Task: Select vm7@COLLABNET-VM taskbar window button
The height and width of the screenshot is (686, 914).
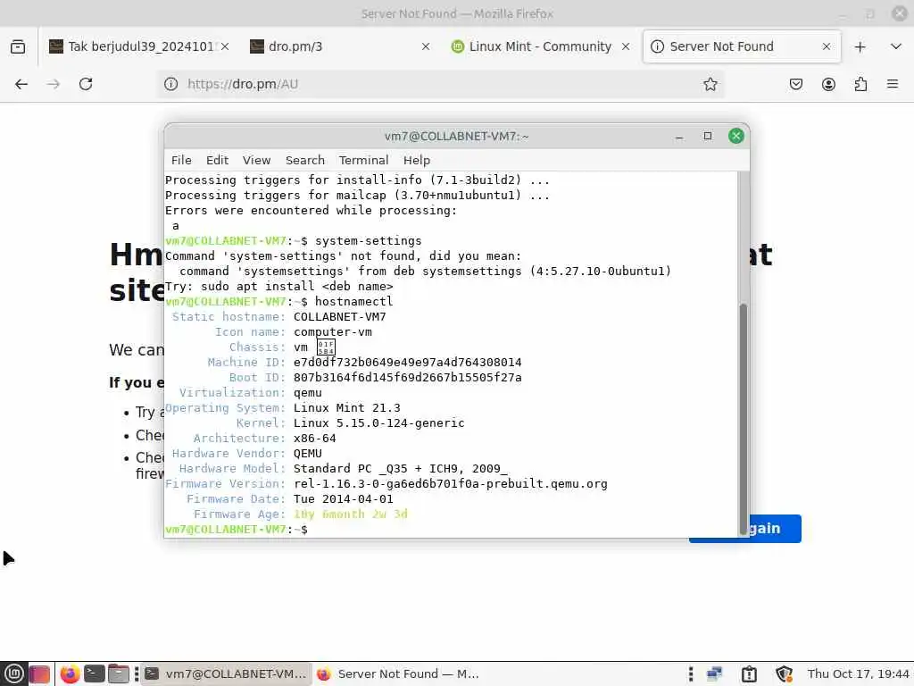Action: [226, 673]
